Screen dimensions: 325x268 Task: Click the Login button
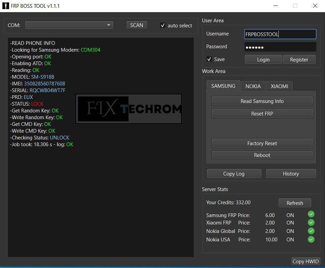(263, 60)
